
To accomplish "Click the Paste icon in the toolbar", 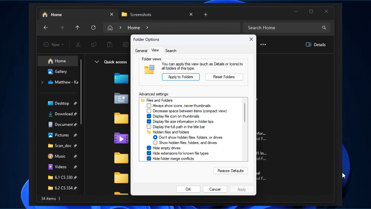I will (110, 45).
